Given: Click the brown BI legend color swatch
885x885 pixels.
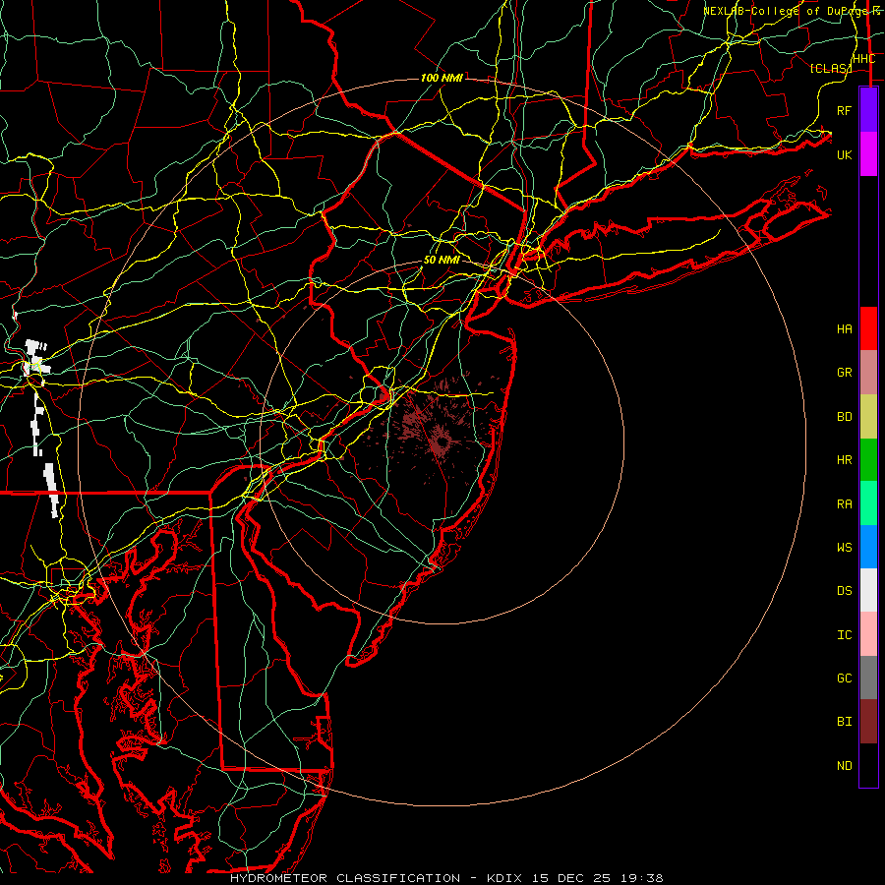Looking at the screenshot, I should click(868, 722).
